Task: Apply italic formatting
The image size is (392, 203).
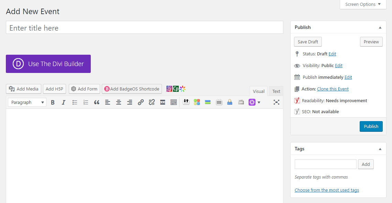Action: (x=64, y=102)
